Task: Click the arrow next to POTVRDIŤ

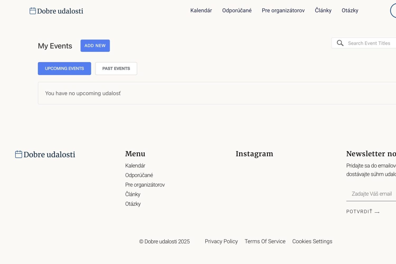Action: 377,212
